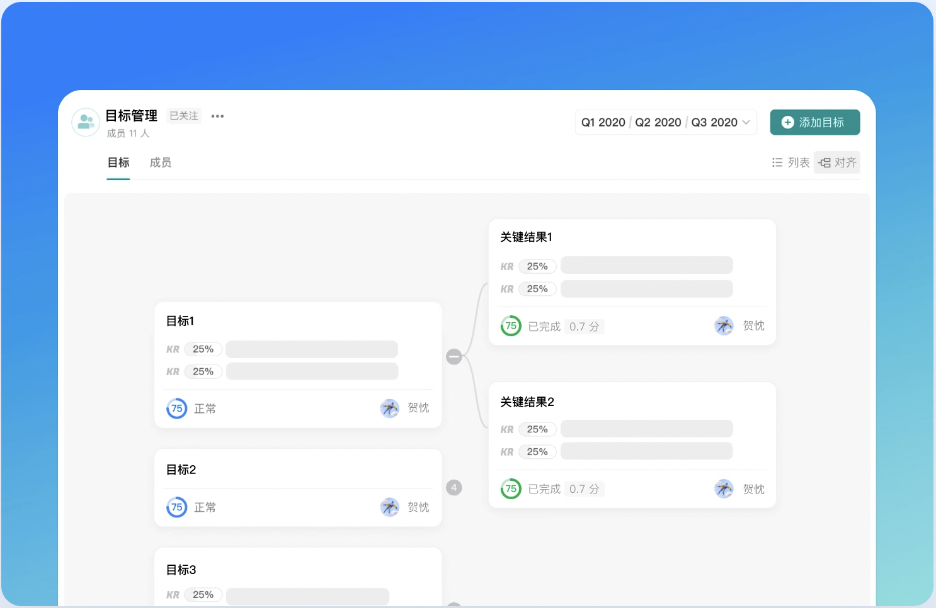Click the 75 progress ring on 关键结果1
Image resolution: width=936 pixels, height=608 pixels.
(x=511, y=326)
